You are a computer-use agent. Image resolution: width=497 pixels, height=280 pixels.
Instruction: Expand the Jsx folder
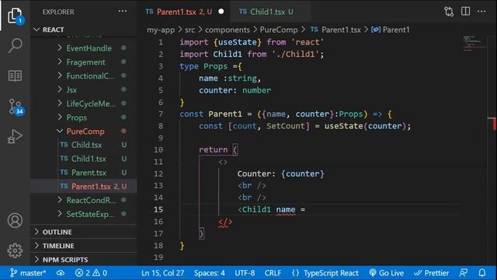point(71,90)
